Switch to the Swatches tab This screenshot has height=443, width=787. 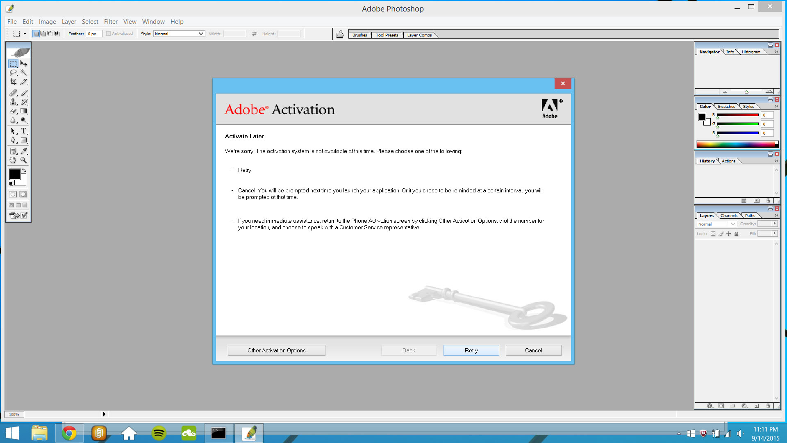[x=726, y=106]
